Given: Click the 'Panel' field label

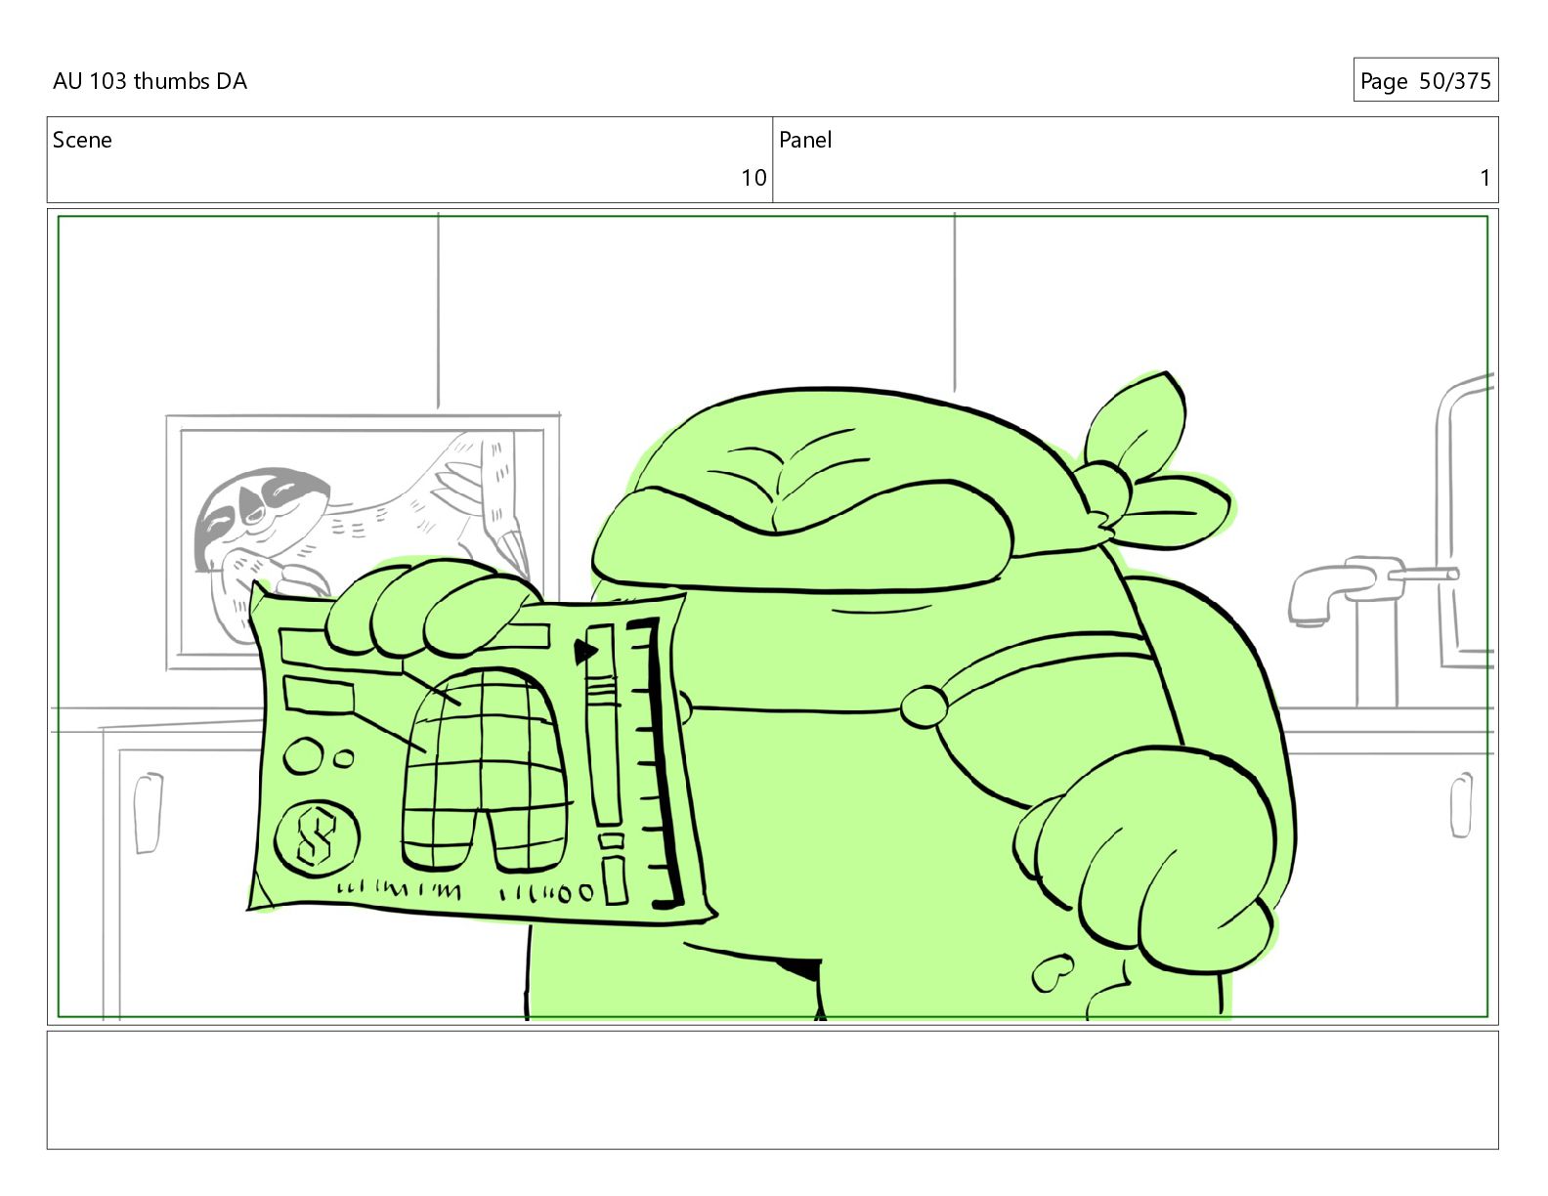Looking at the screenshot, I should pos(805,140).
